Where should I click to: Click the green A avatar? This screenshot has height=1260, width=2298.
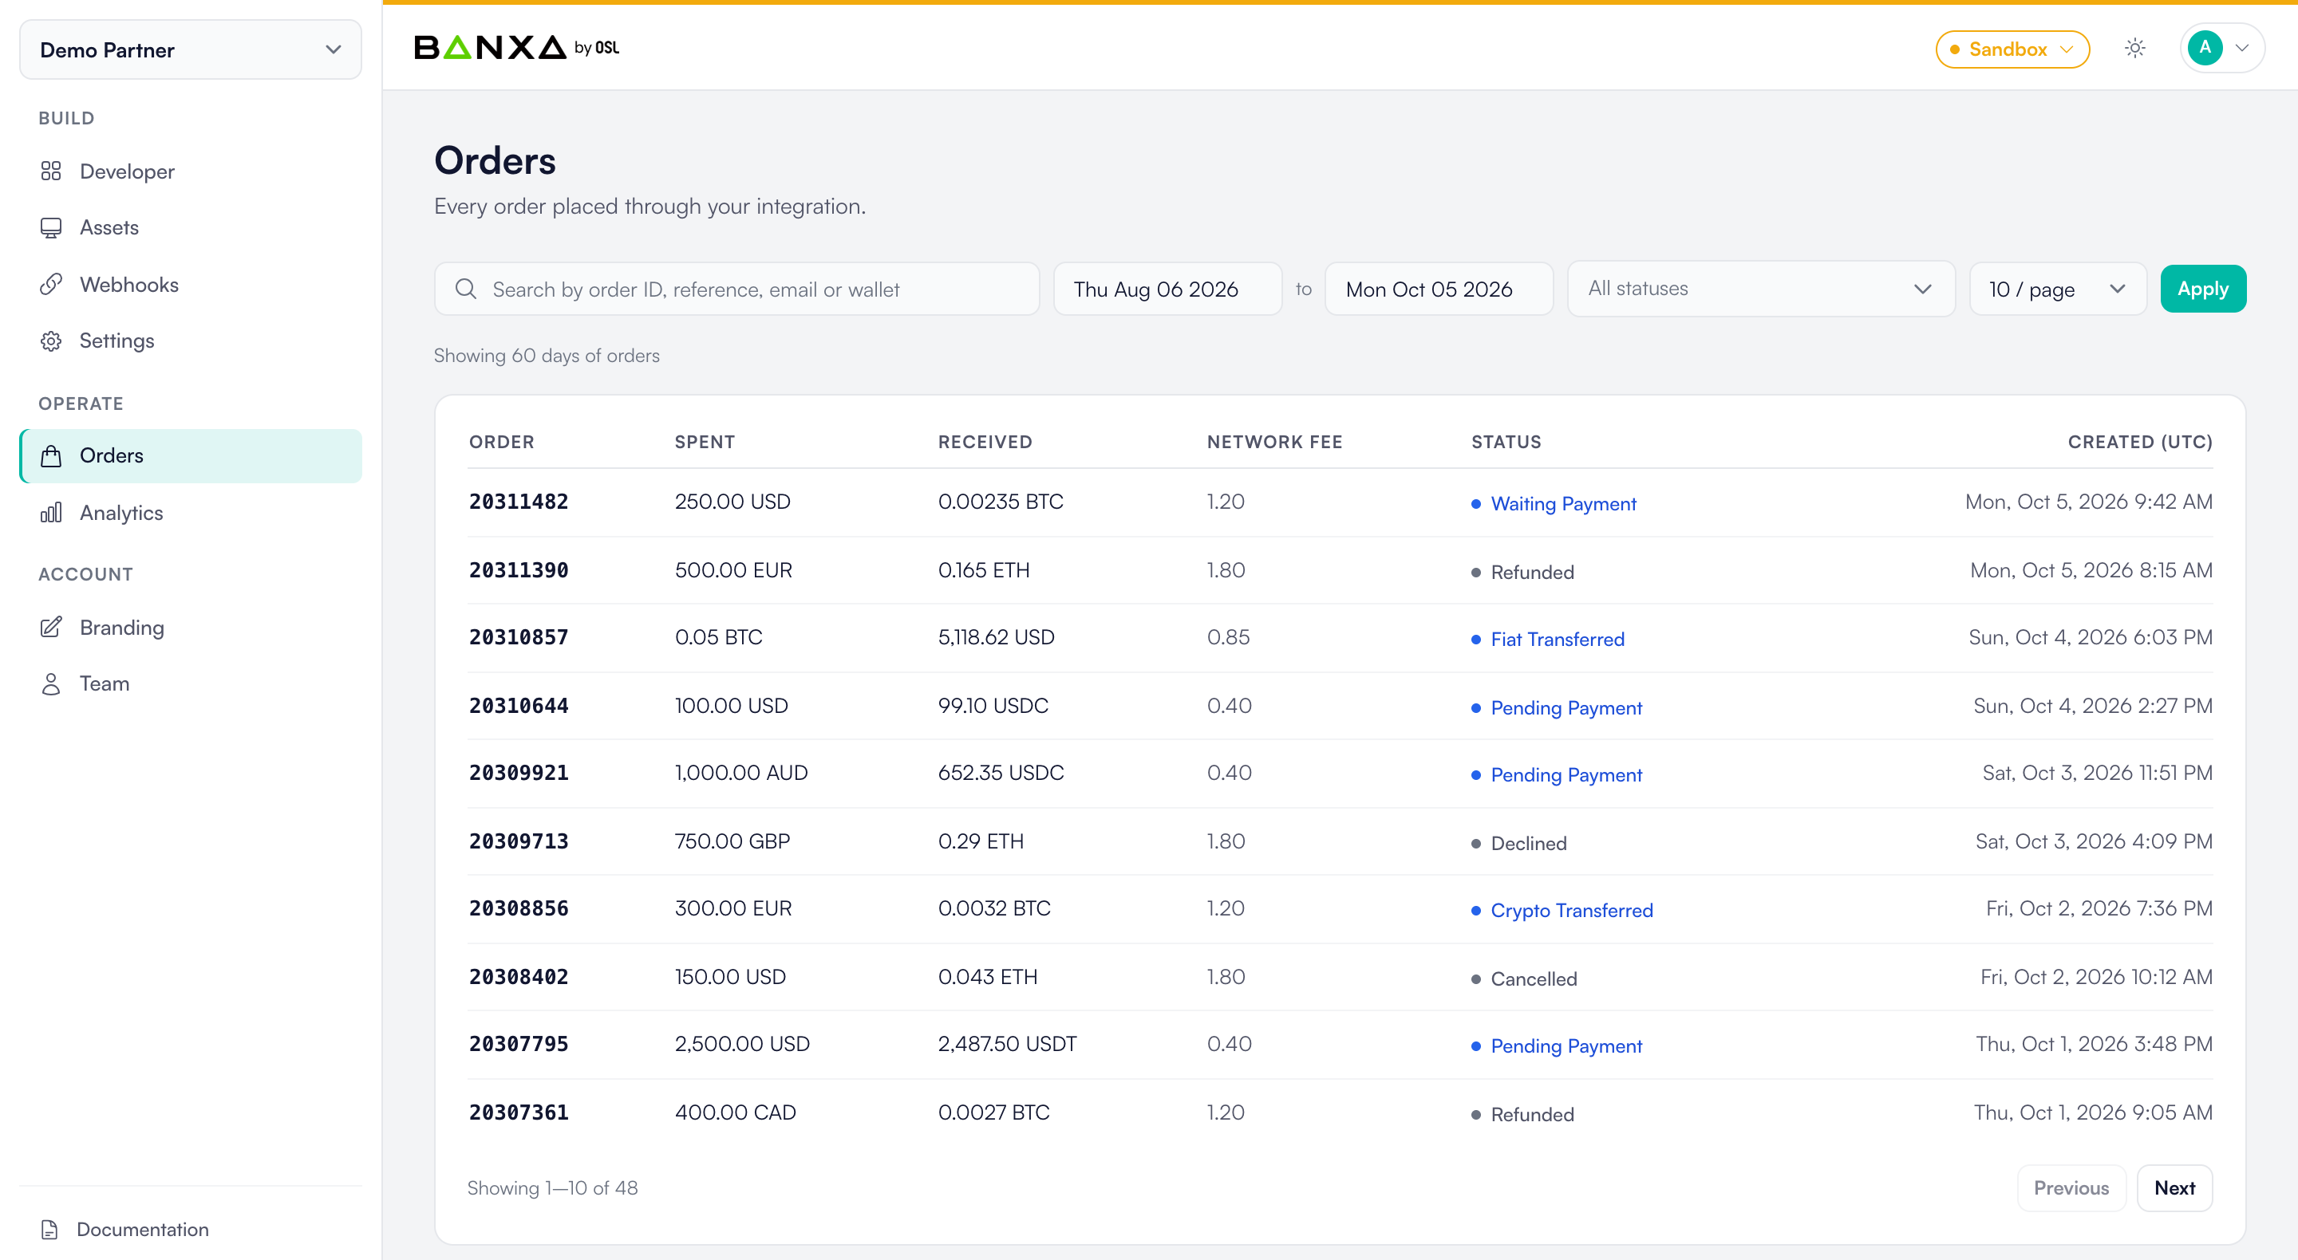coord(2205,48)
